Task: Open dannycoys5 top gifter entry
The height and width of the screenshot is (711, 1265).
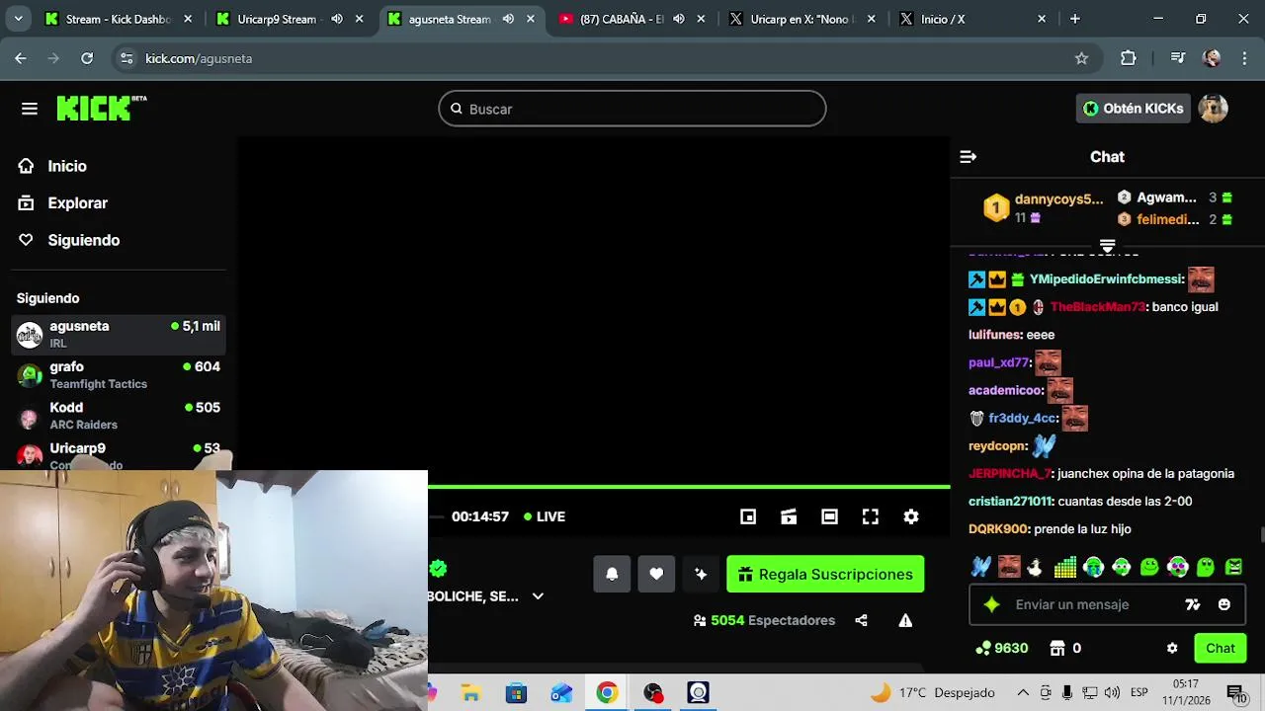Action: (1044, 207)
